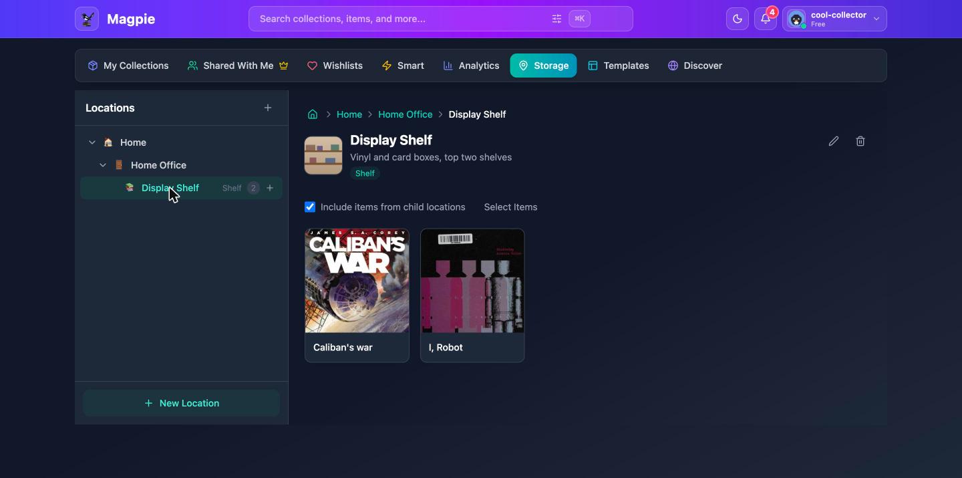Collapse the Home tree node chevron
The width and height of the screenshot is (962, 478).
[92, 142]
